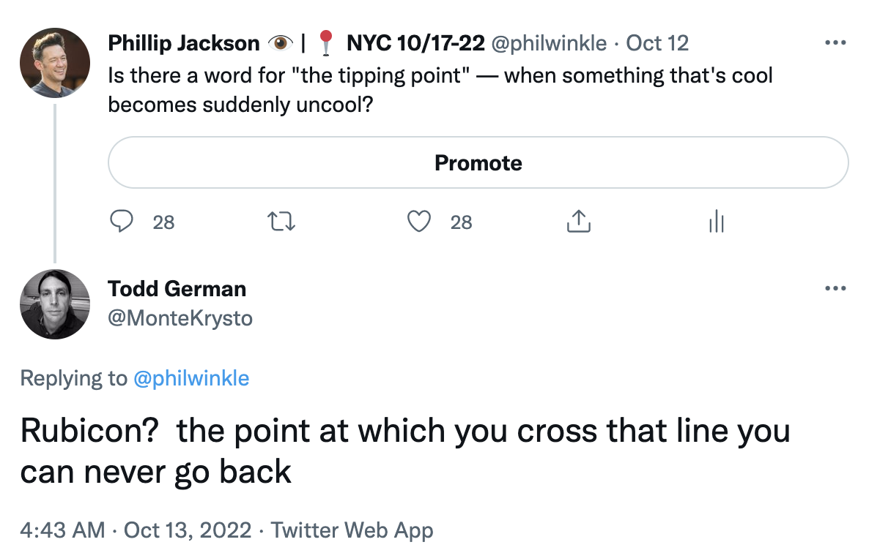Open Phillip Jackson's profile picture
Image resolution: width=869 pixels, height=553 pixels.
click(55, 63)
